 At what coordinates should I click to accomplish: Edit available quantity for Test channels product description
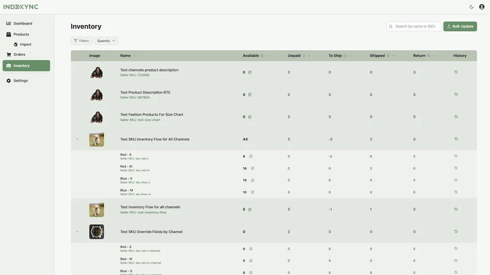click(x=250, y=72)
